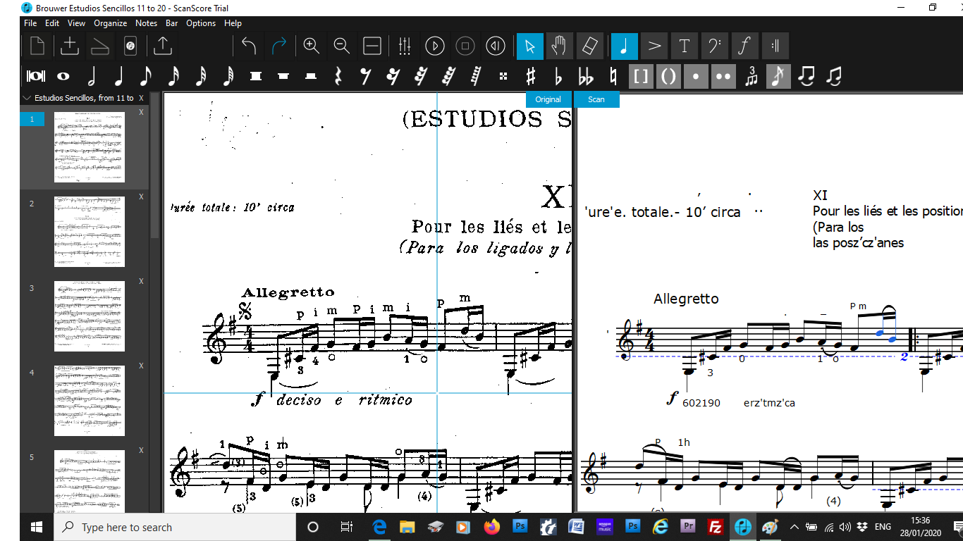Select the double whole note
Viewport: 963px width, 541px height.
coord(35,76)
